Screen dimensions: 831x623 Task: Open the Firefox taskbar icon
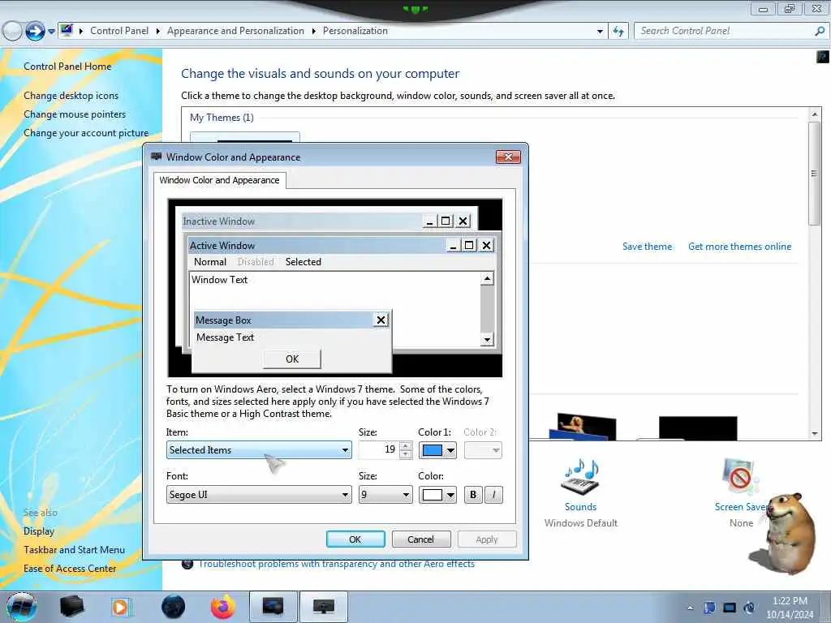point(223,607)
